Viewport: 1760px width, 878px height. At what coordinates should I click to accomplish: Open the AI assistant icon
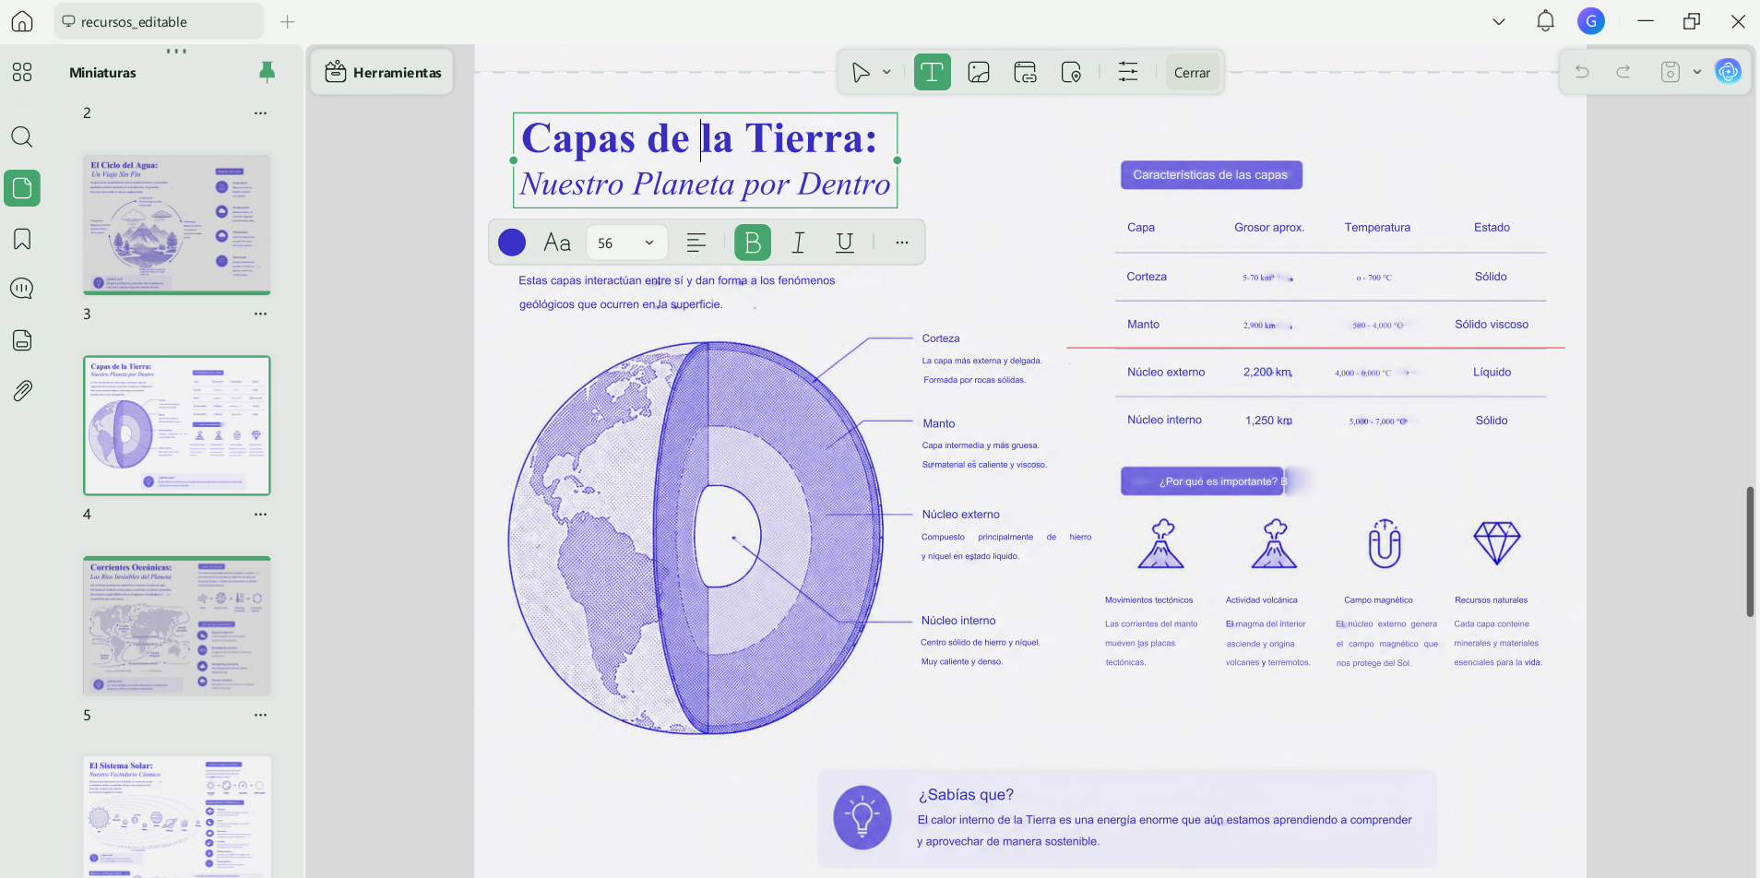click(x=1728, y=71)
